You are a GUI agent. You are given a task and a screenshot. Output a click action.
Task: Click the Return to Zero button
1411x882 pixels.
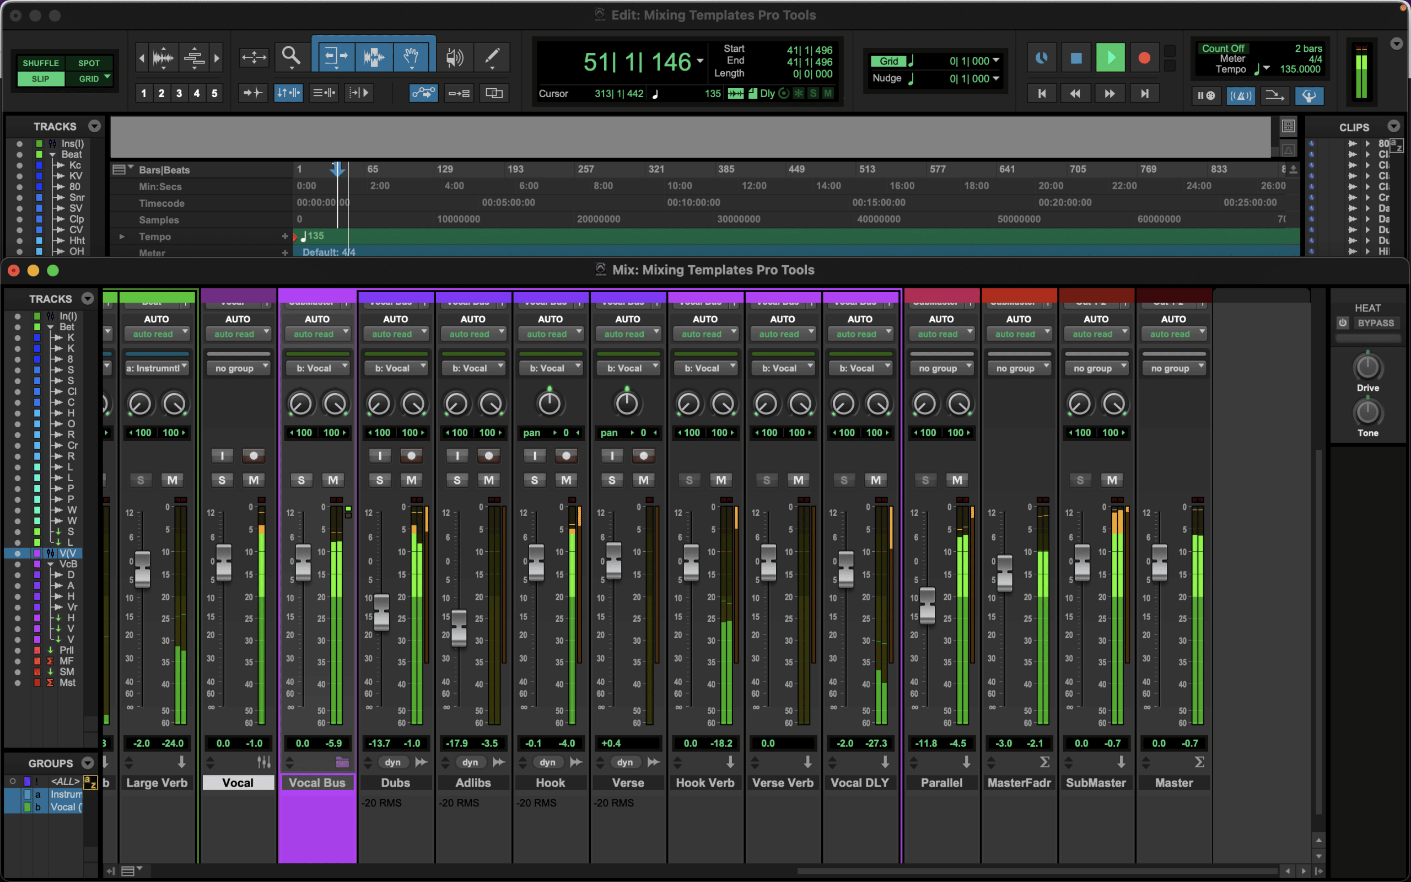point(1042,93)
